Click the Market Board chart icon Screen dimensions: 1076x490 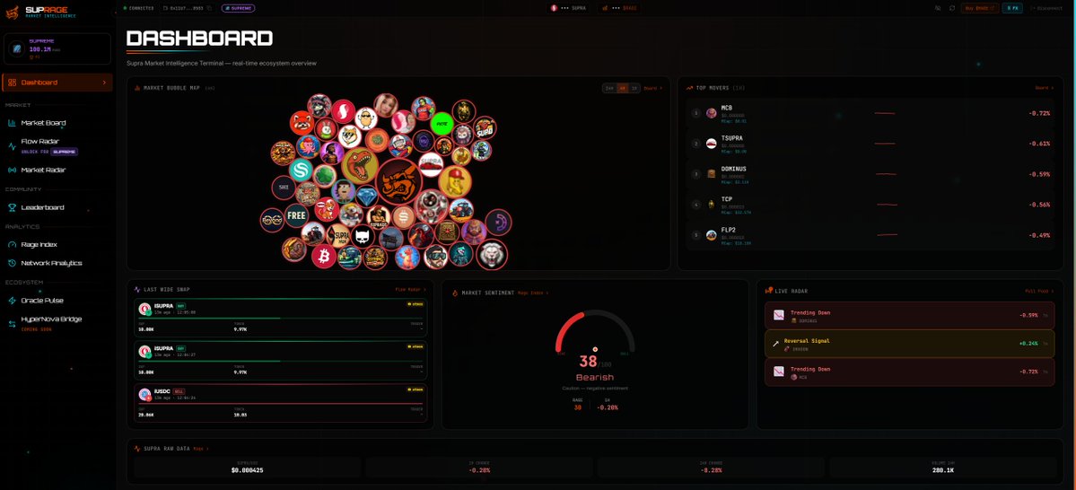pos(12,123)
